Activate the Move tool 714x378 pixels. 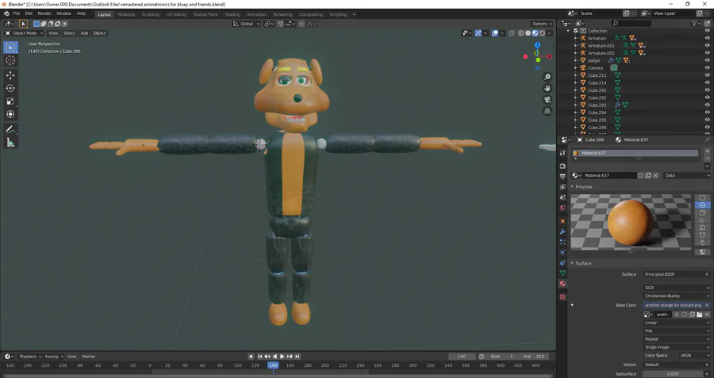click(10, 75)
